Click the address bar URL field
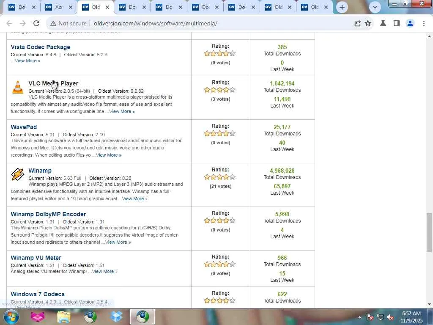The image size is (433, 325). tap(156, 24)
